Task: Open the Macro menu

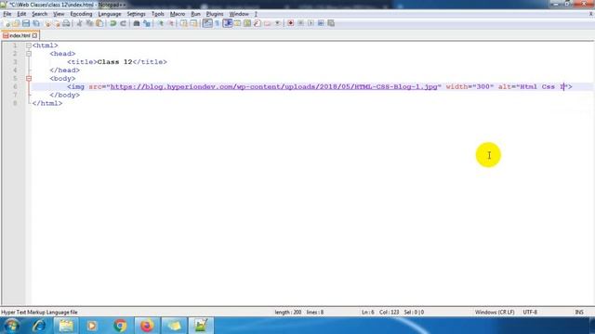Action: tap(178, 14)
